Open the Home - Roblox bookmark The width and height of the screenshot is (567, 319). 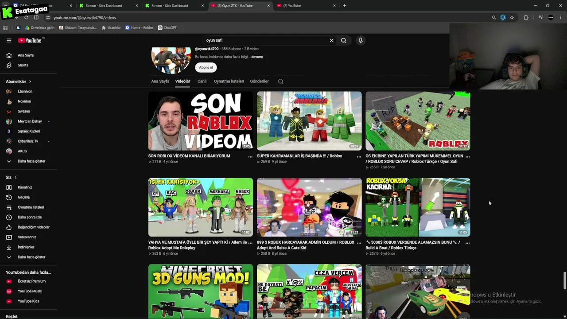(x=139, y=27)
